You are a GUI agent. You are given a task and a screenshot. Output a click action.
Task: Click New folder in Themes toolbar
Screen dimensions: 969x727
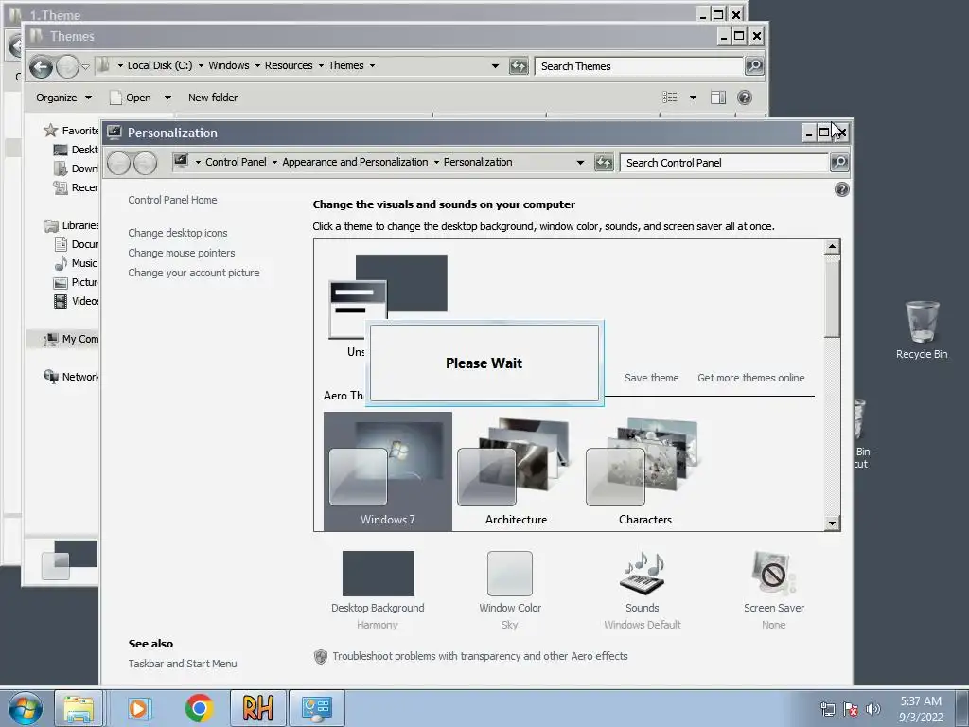pyautogui.click(x=213, y=98)
